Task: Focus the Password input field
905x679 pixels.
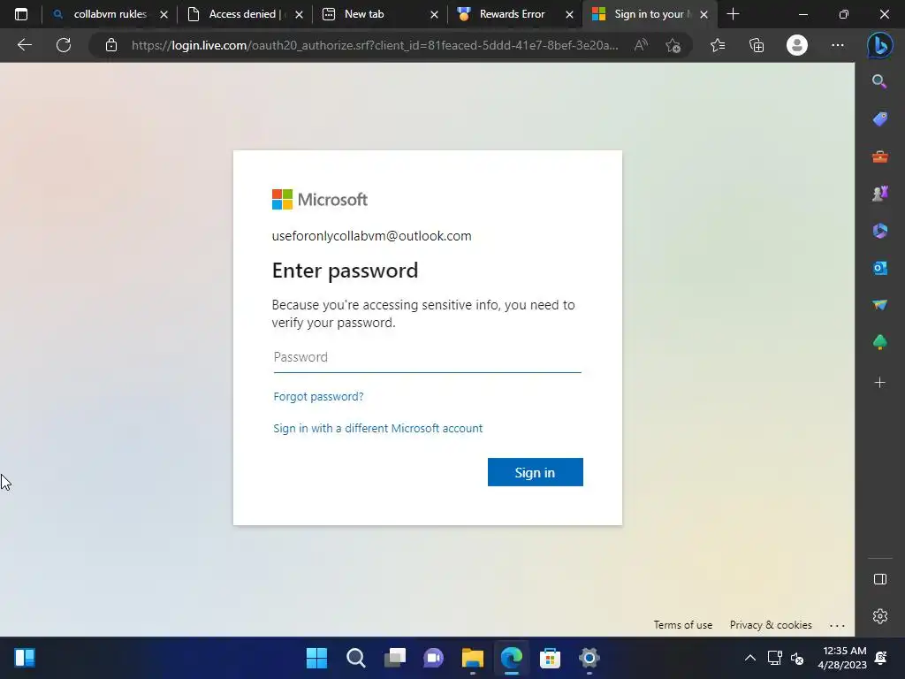Action: 427,357
